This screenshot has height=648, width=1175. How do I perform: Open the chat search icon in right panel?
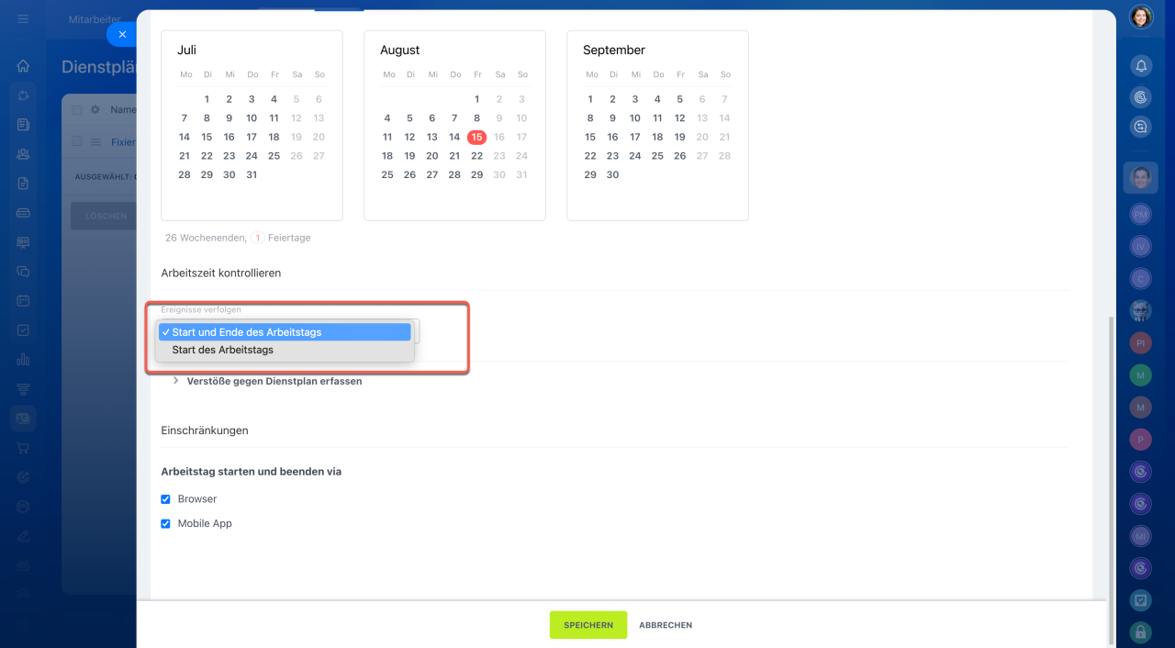[x=1141, y=128]
